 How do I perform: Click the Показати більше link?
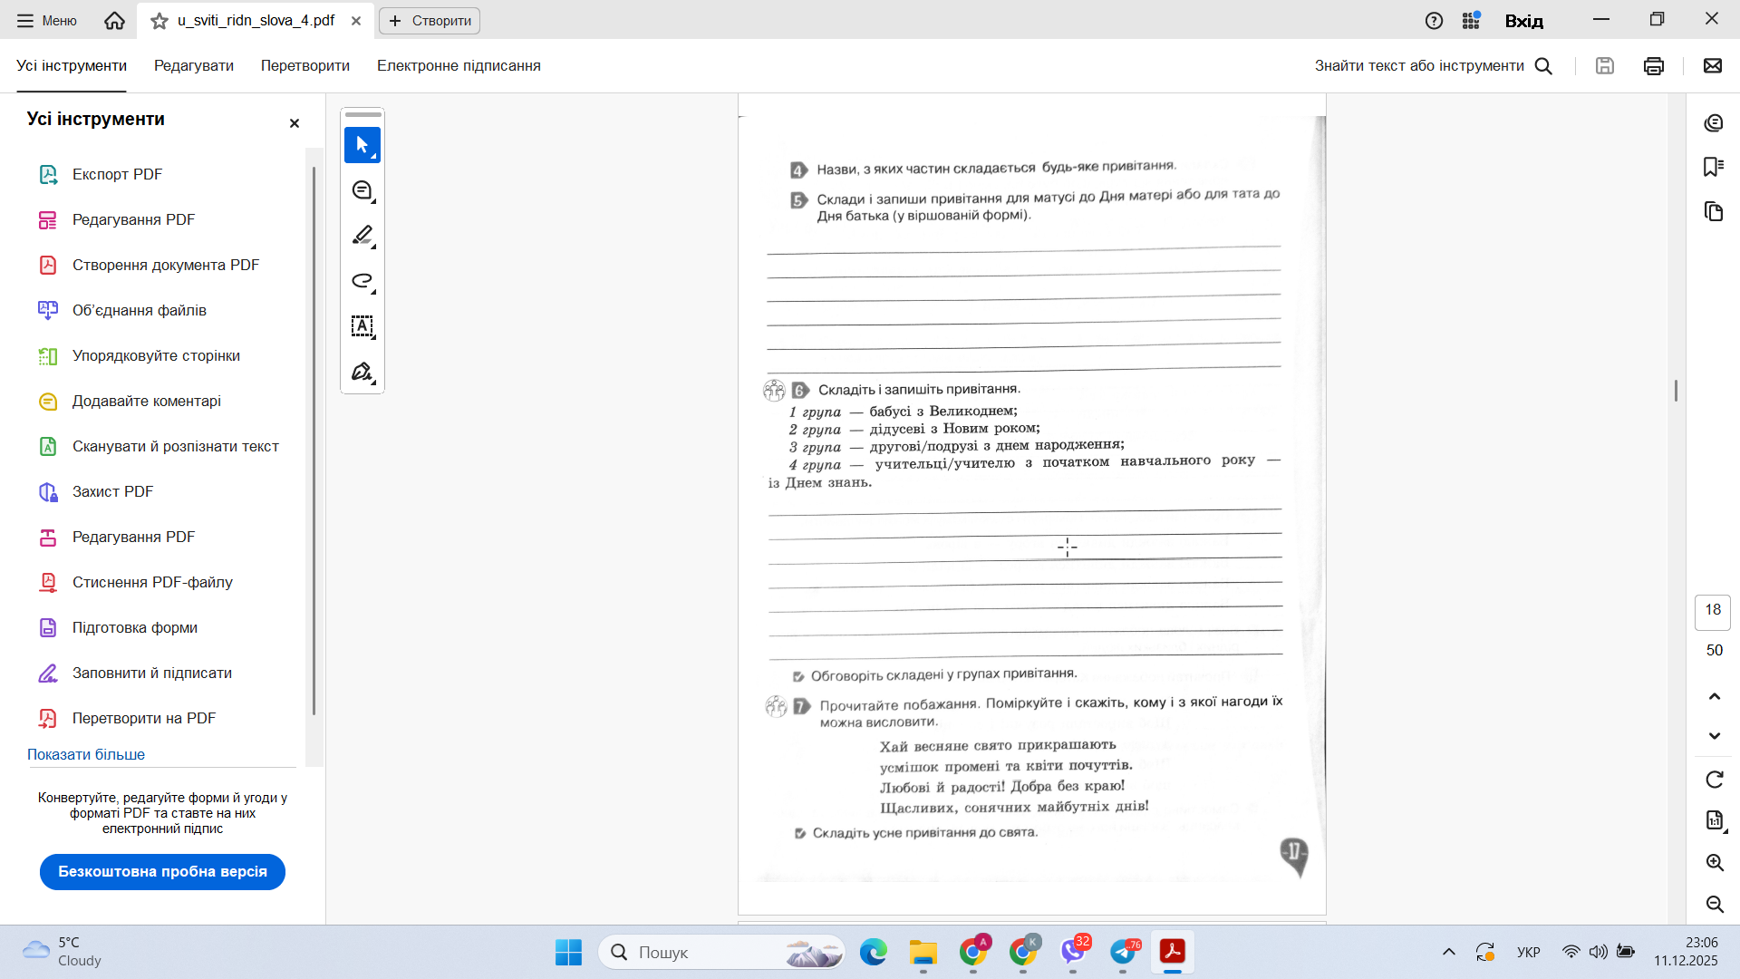pyautogui.click(x=86, y=754)
